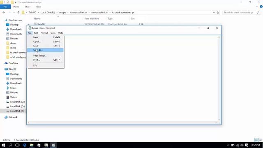Switch to the Home ribbon tab in Explorer
Image resolution: width=263 pixels, height=148 pixels.
pos(16,7)
